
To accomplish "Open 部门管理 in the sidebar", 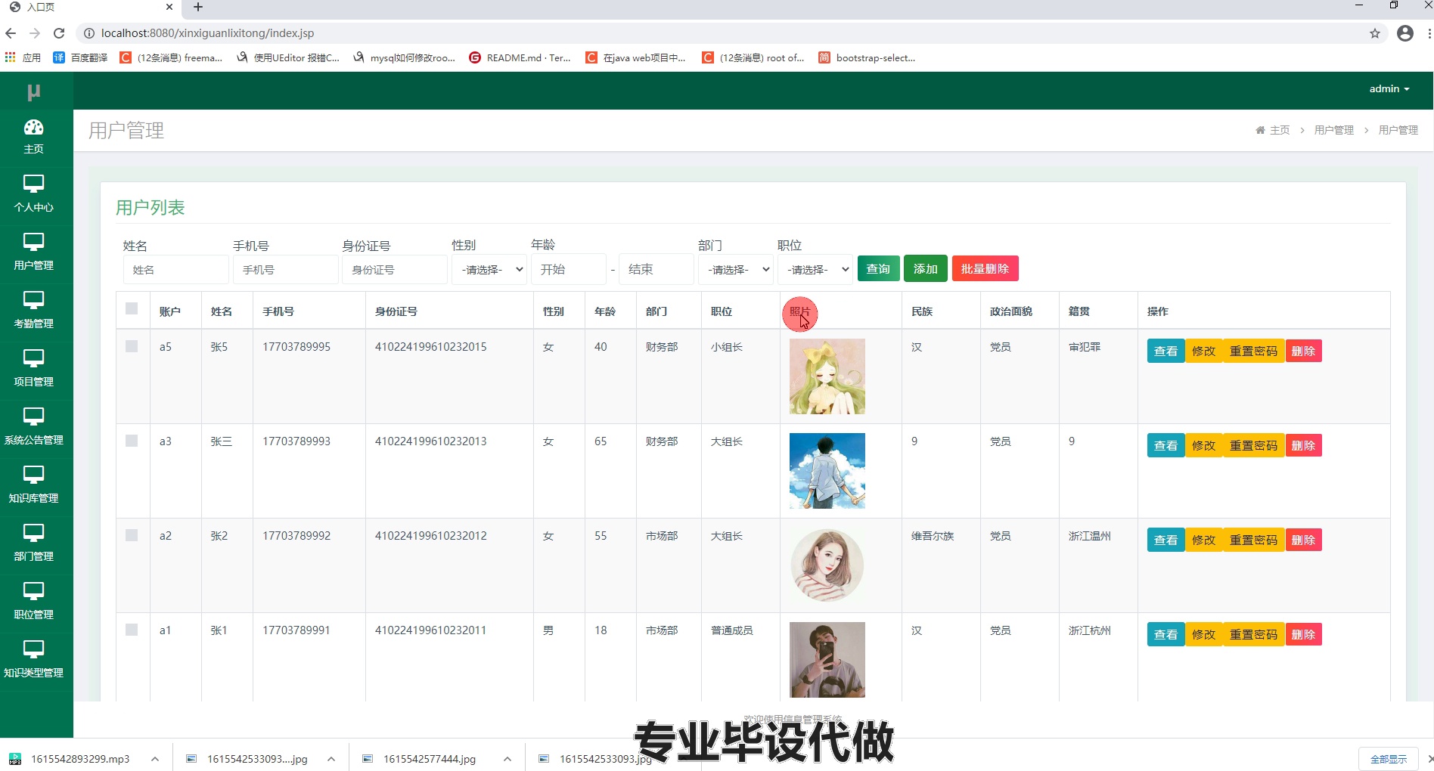I will click(33, 543).
